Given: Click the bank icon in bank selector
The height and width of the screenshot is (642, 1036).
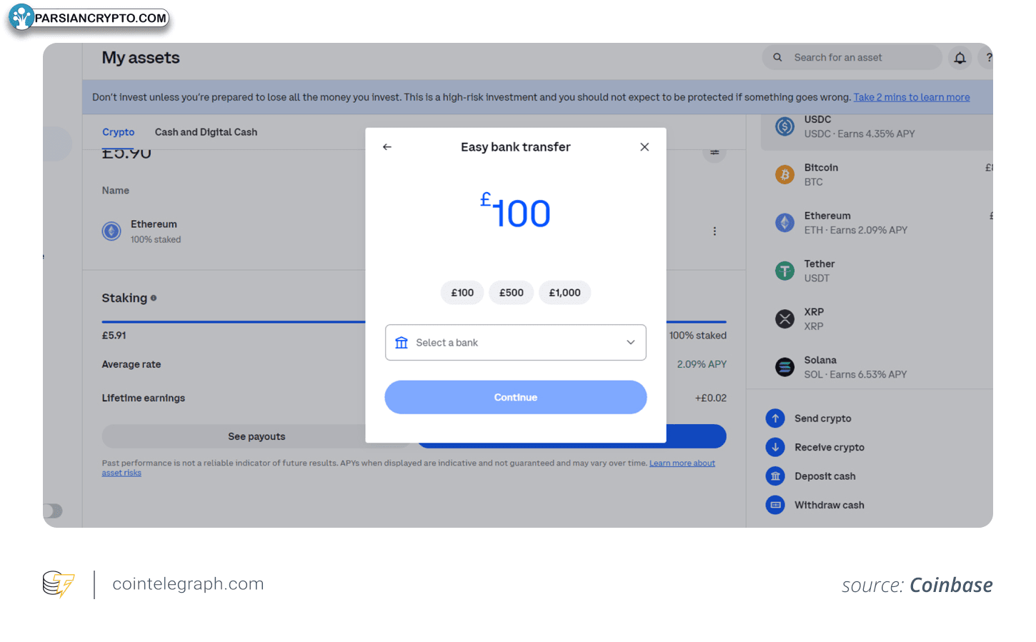Looking at the screenshot, I should pyautogui.click(x=402, y=343).
